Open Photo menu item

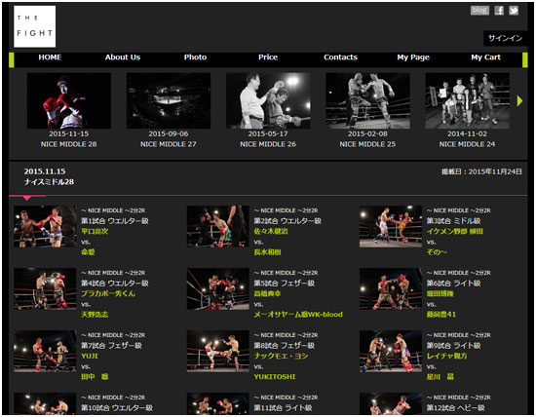pos(195,57)
